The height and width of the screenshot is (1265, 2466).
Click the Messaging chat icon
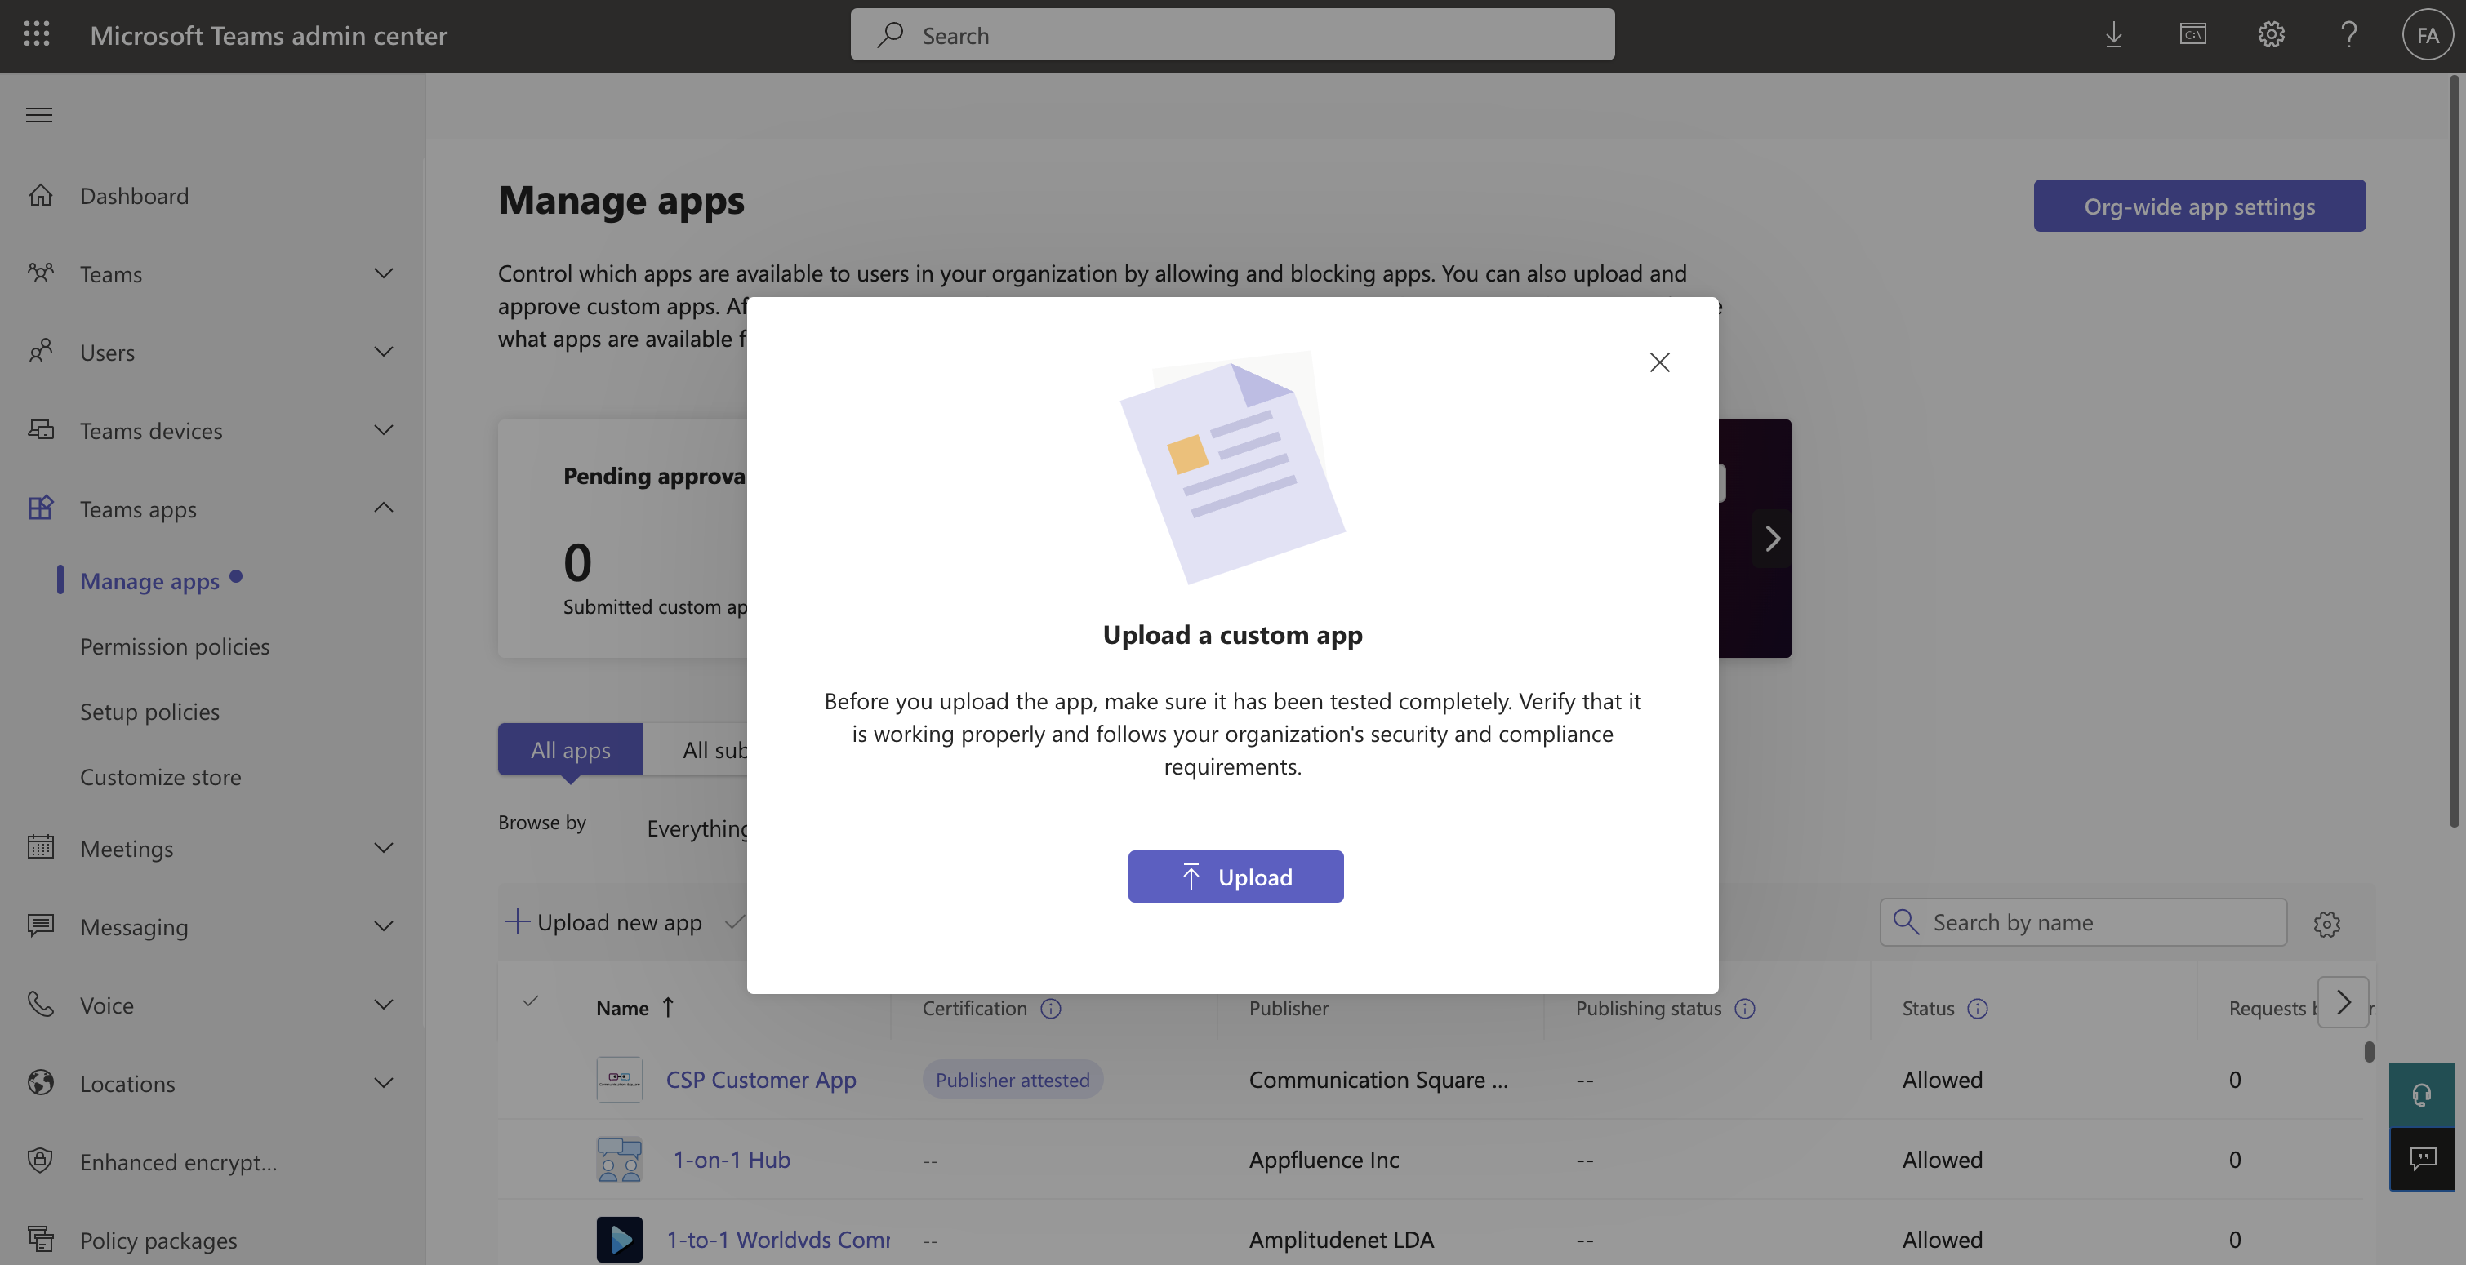[40, 926]
